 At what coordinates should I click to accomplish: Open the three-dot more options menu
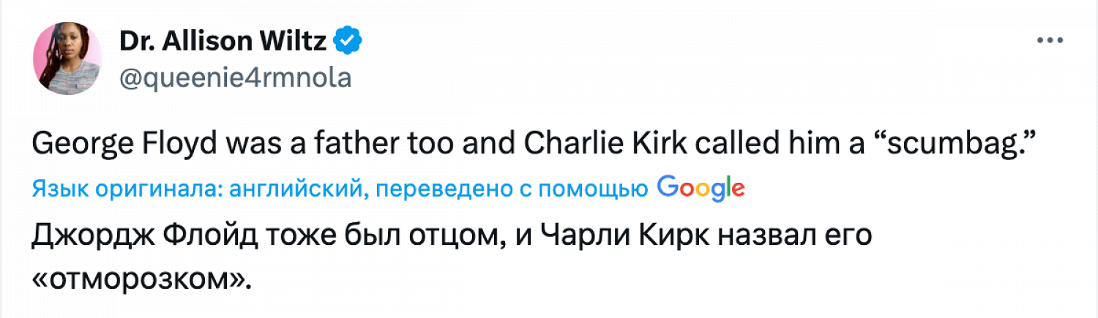[x=1049, y=42]
